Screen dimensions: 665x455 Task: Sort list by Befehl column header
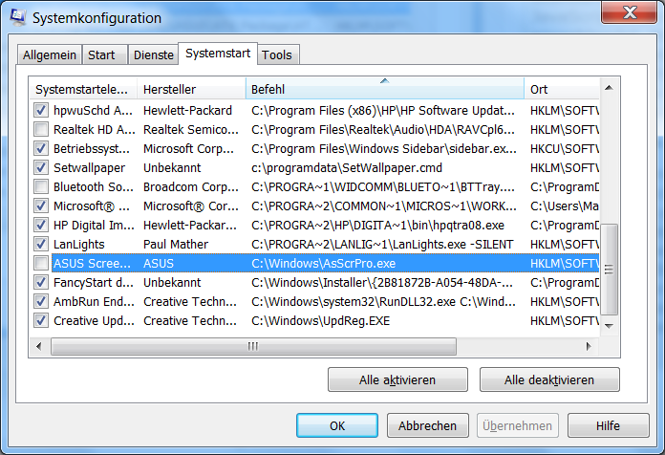point(384,89)
